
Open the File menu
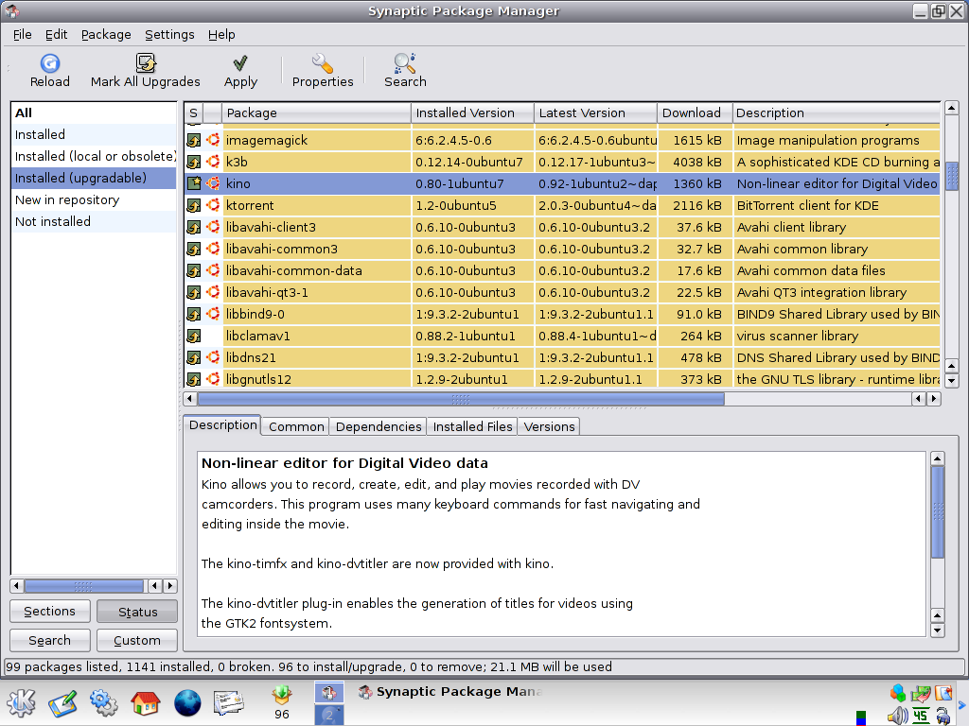(23, 35)
